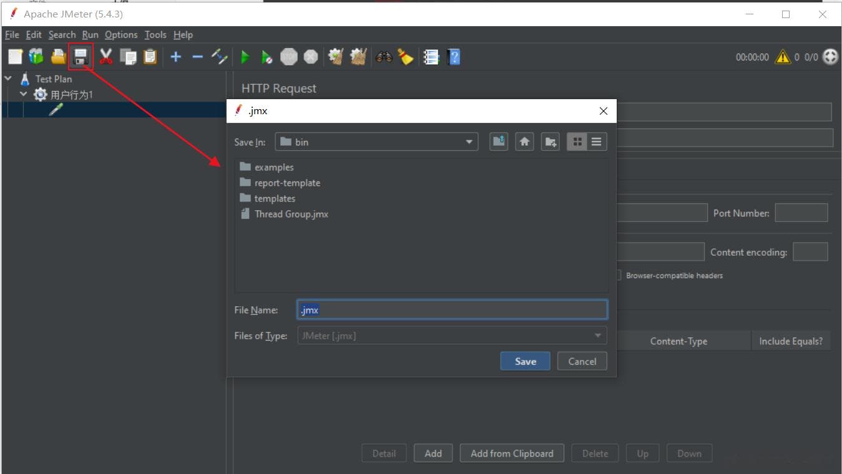Screen dimensions: 842x474
Task: Click the Add parameter button
Action: click(433, 453)
